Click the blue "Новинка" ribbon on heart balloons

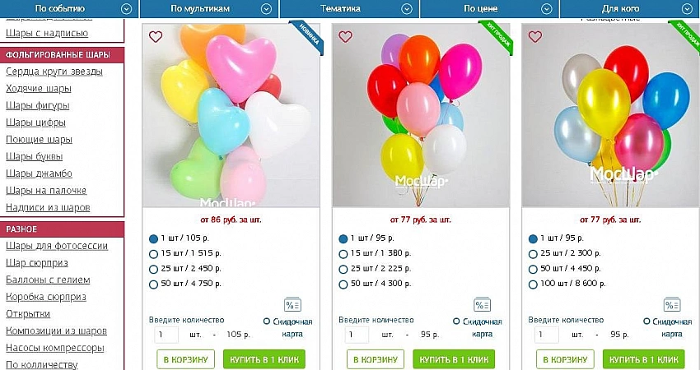[310, 38]
